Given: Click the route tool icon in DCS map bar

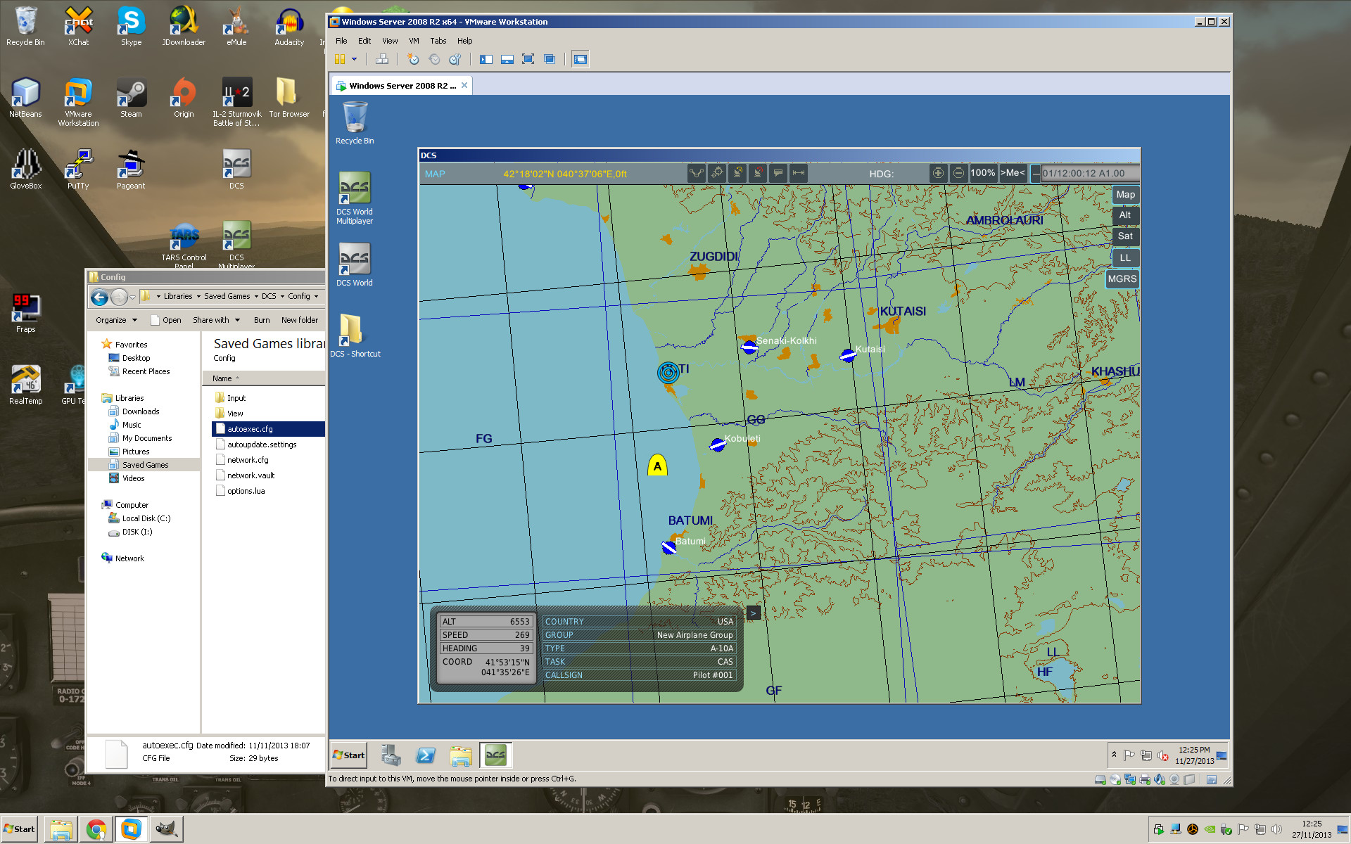Looking at the screenshot, I should click(x=697, y=173).
